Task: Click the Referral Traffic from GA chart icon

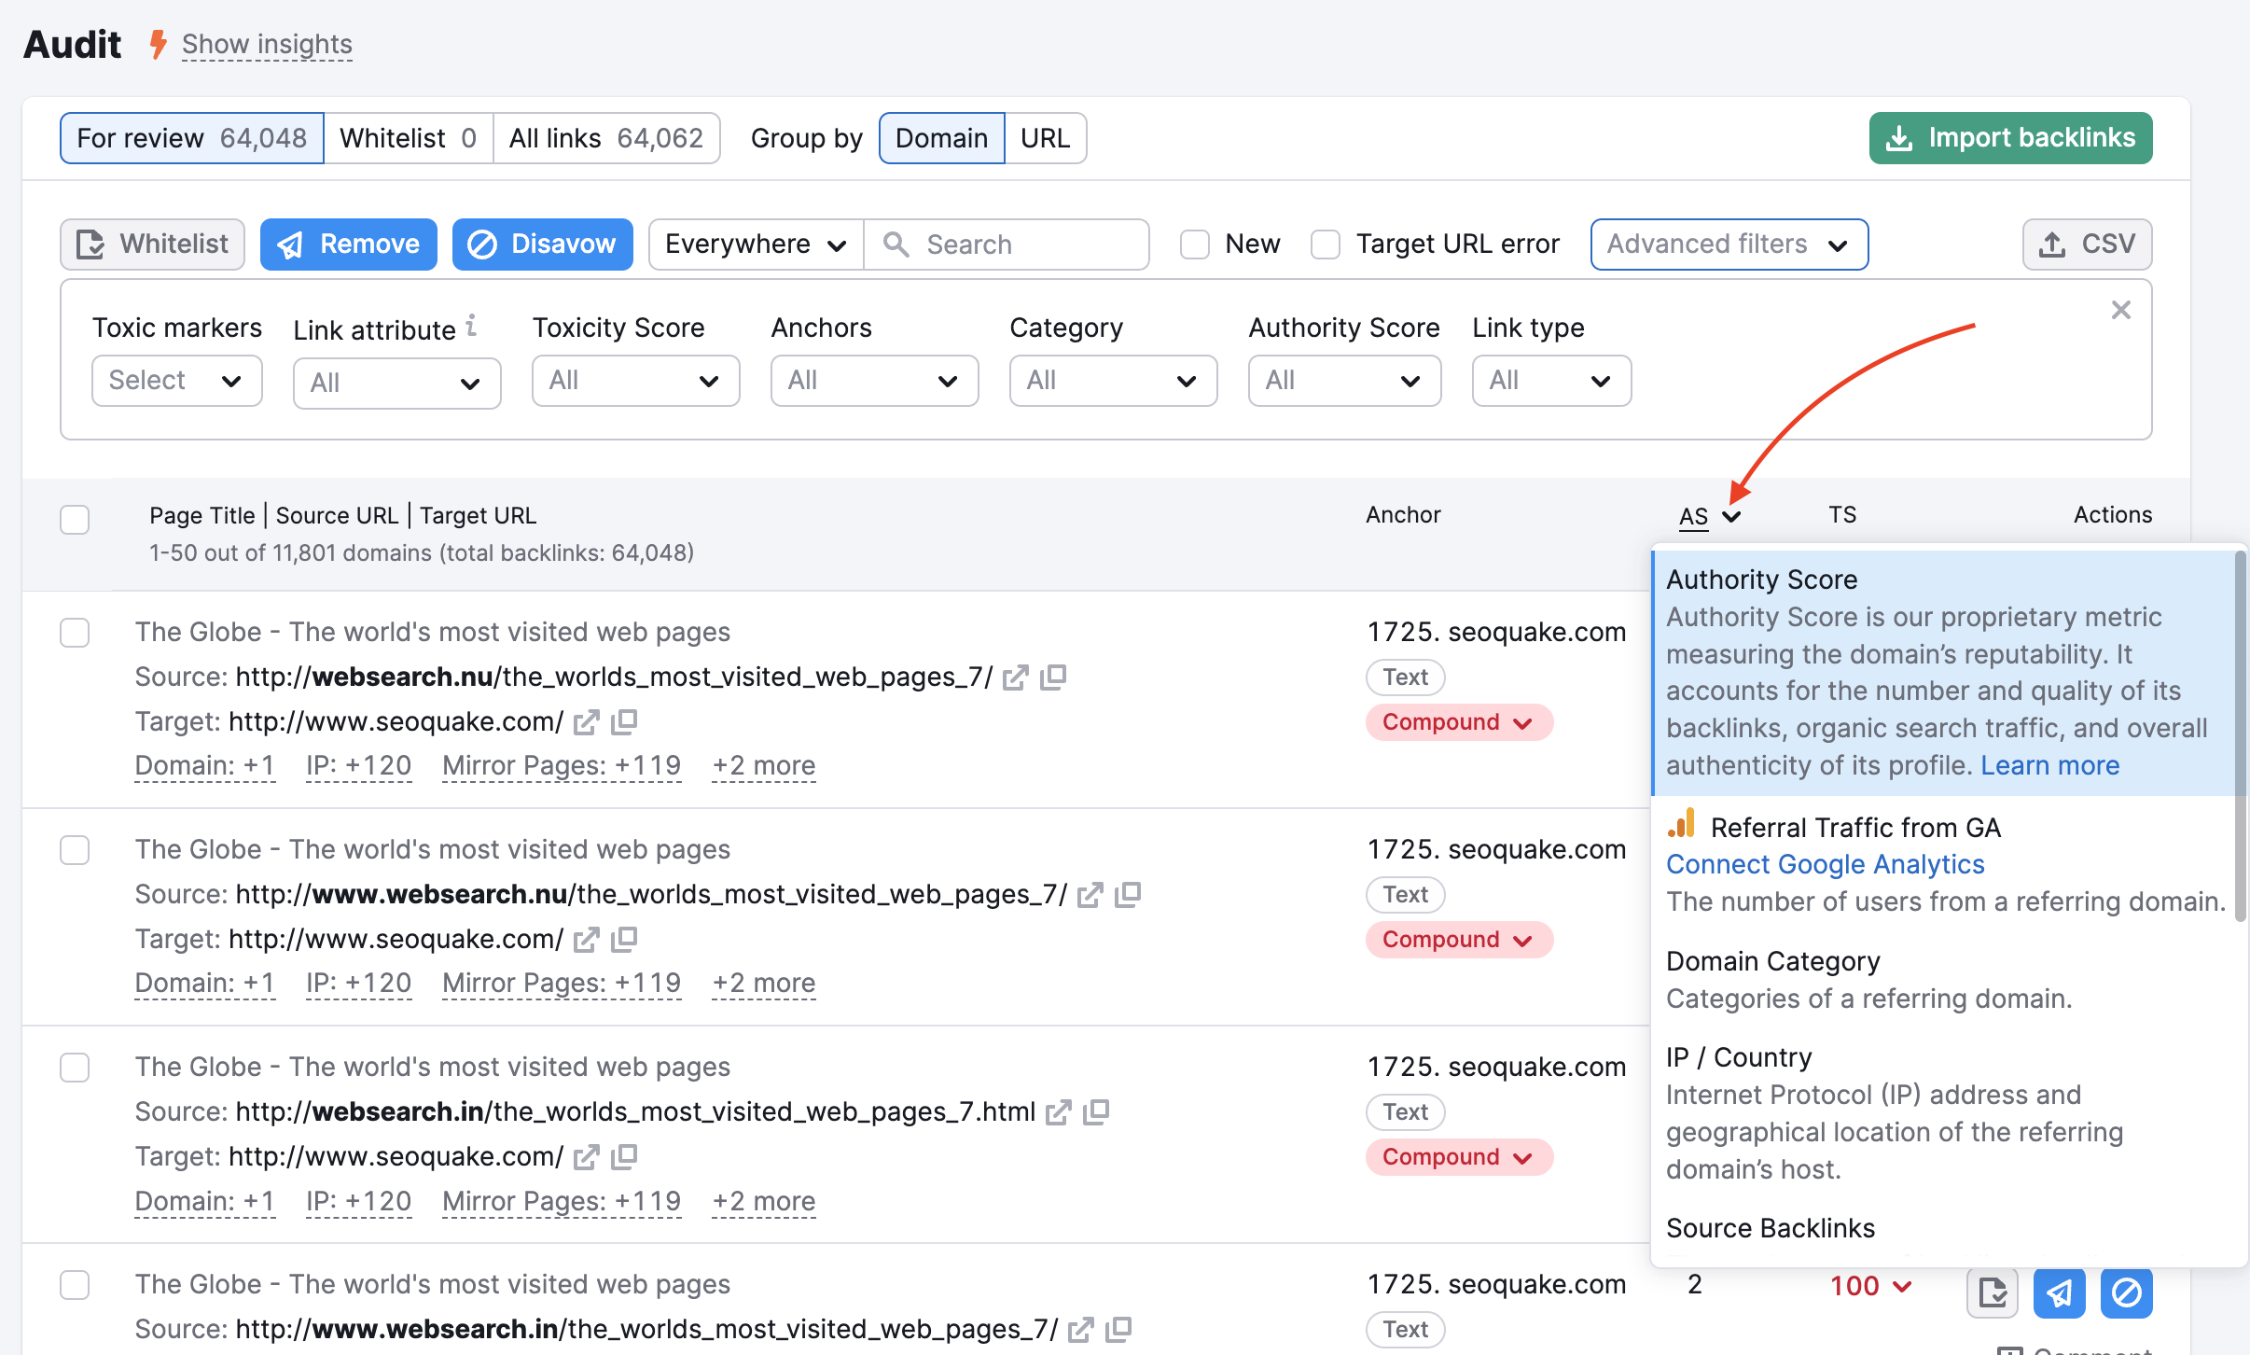Action: click(x=1679, y=825)
